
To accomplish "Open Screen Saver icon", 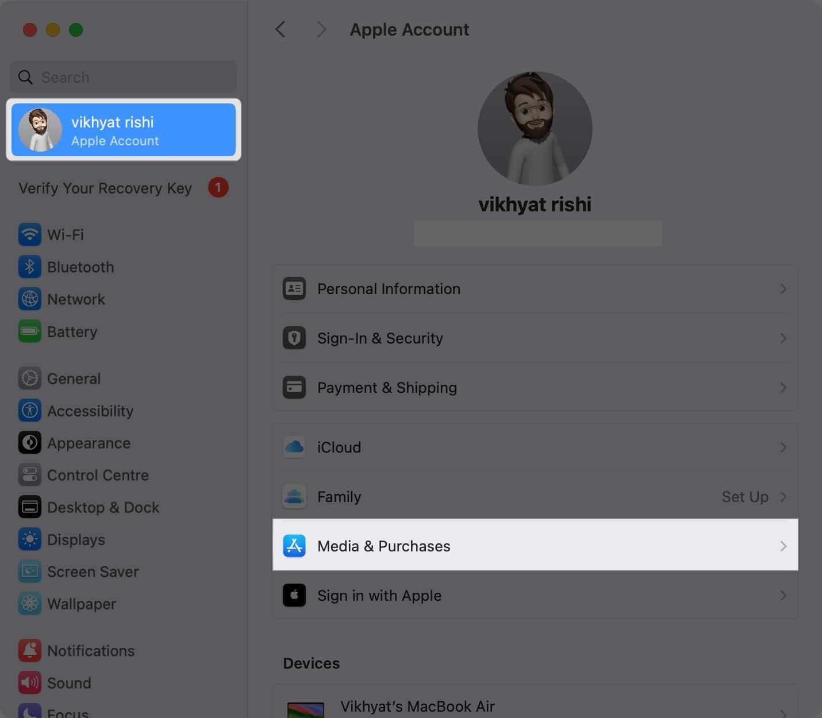I will (x=30, y=572).
